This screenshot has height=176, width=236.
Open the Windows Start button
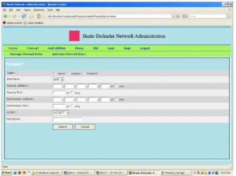click(6, 173)
